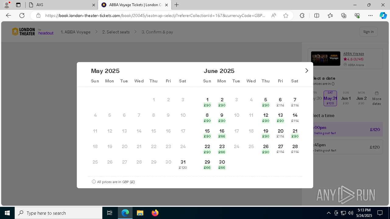Click the Sign in button
Screen dimensions: 390x219
(x=368, y=32)
